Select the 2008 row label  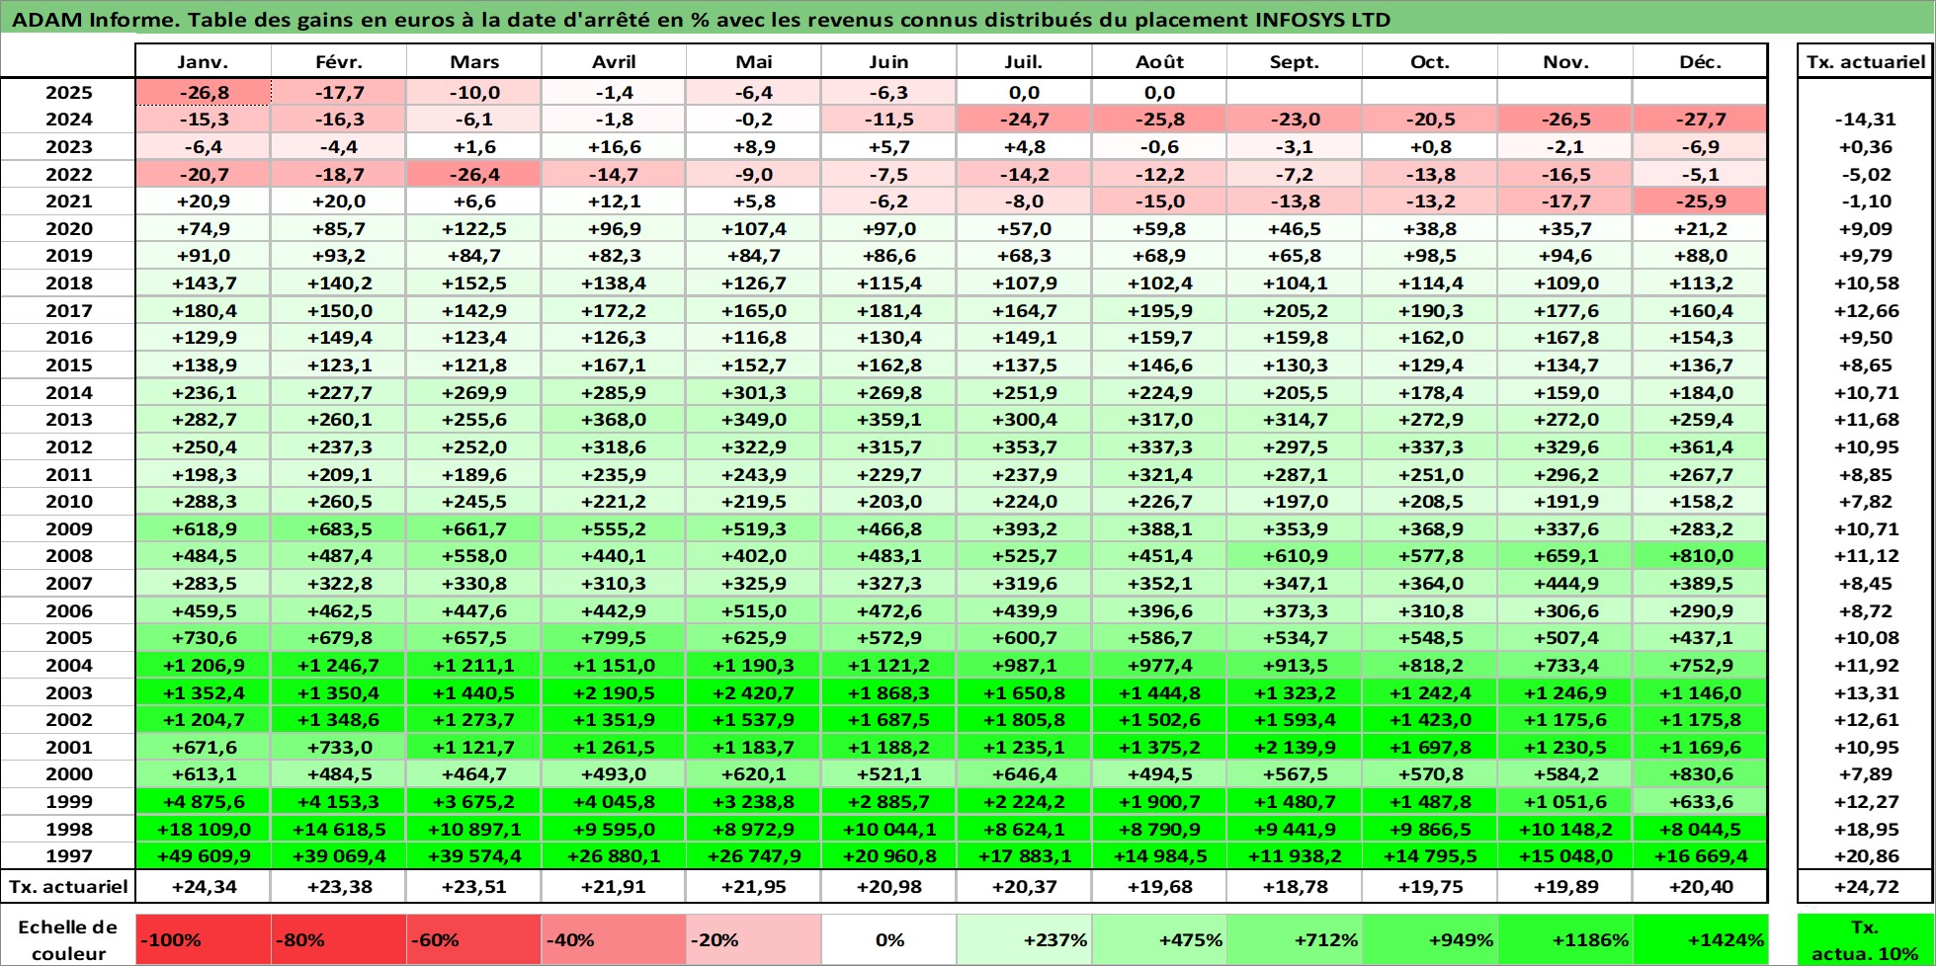click(68, 556)
